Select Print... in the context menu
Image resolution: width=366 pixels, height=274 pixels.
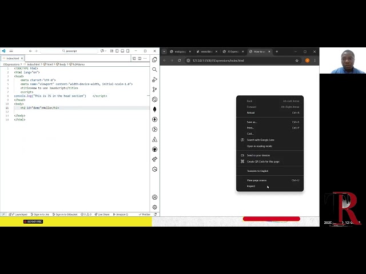(270, 128)
